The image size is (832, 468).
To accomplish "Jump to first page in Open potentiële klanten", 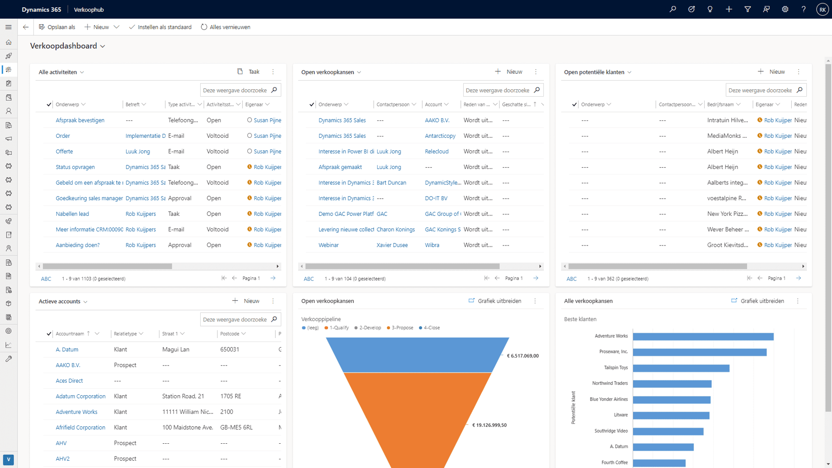I will pos(750,278).
